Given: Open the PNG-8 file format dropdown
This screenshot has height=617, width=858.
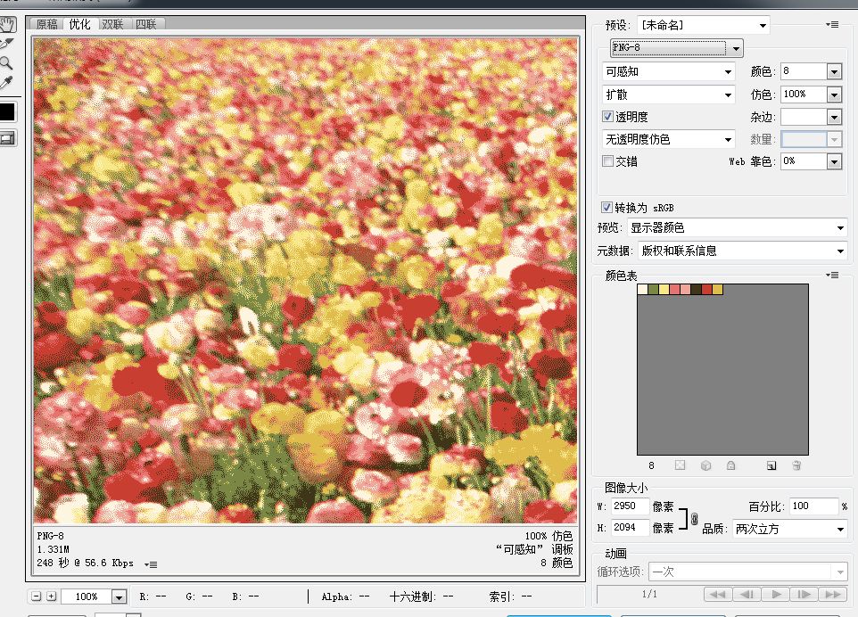Looking at the screenshot, I should (x=676, y=48).
